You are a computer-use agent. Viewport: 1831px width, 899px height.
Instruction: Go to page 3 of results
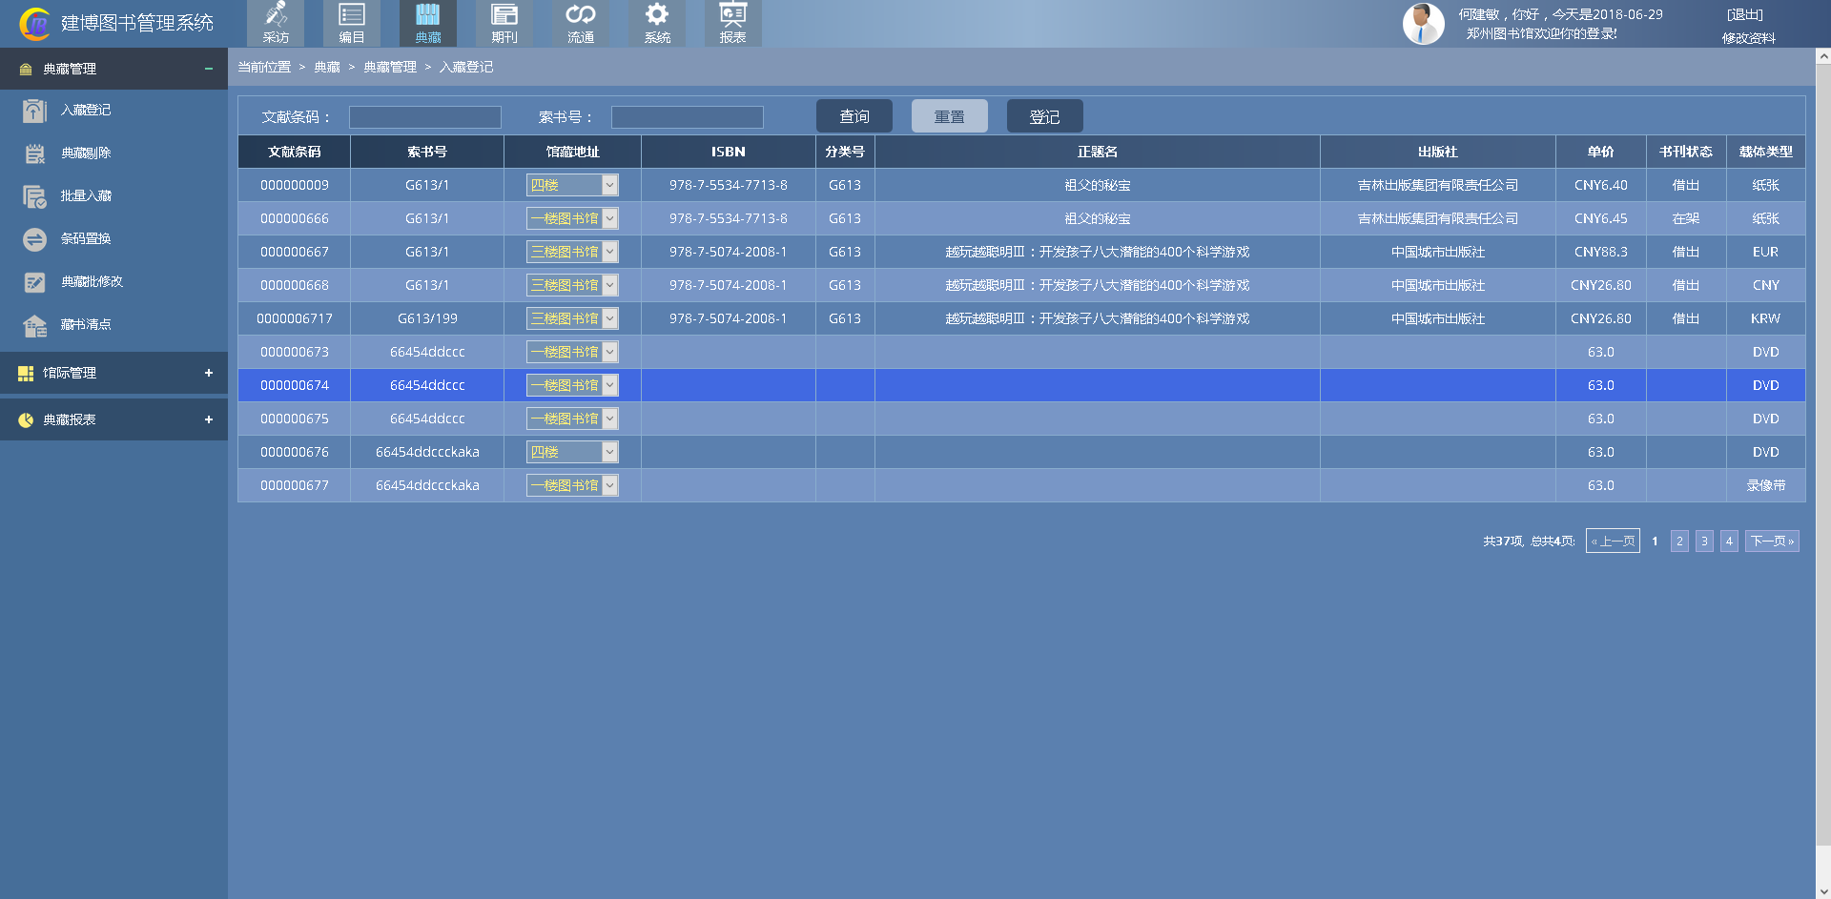pyautogui.click(x=1704, y=541)
